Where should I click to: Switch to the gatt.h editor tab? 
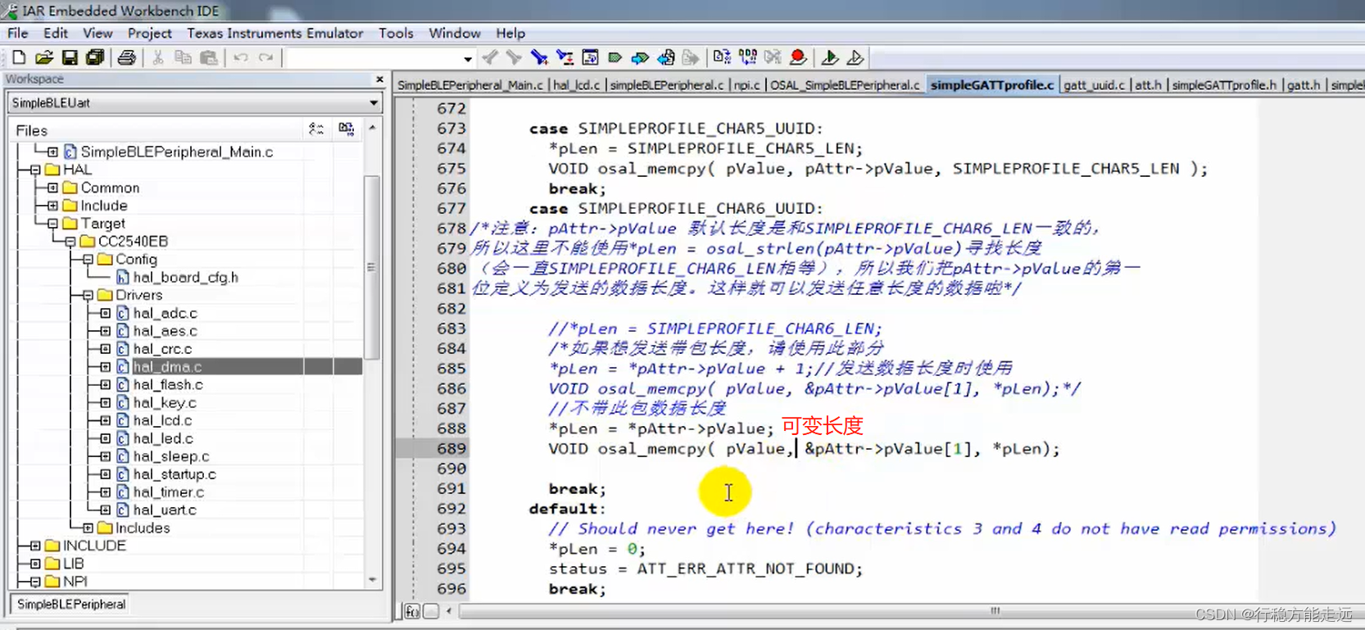pos(1304,85)
